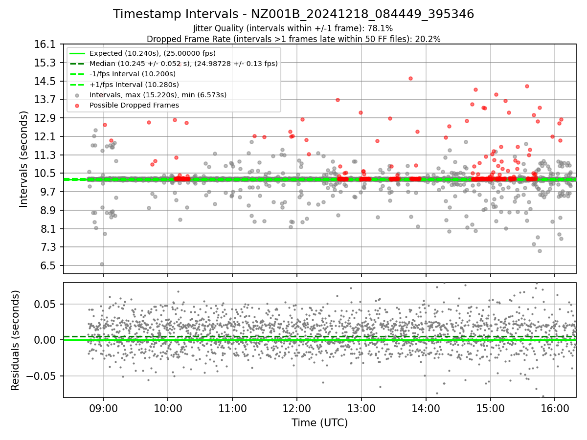Click the 'Jitter Quality' subtitle showing 78.1%
Viewport: 587px width, 440px height.
pos(293,29)
